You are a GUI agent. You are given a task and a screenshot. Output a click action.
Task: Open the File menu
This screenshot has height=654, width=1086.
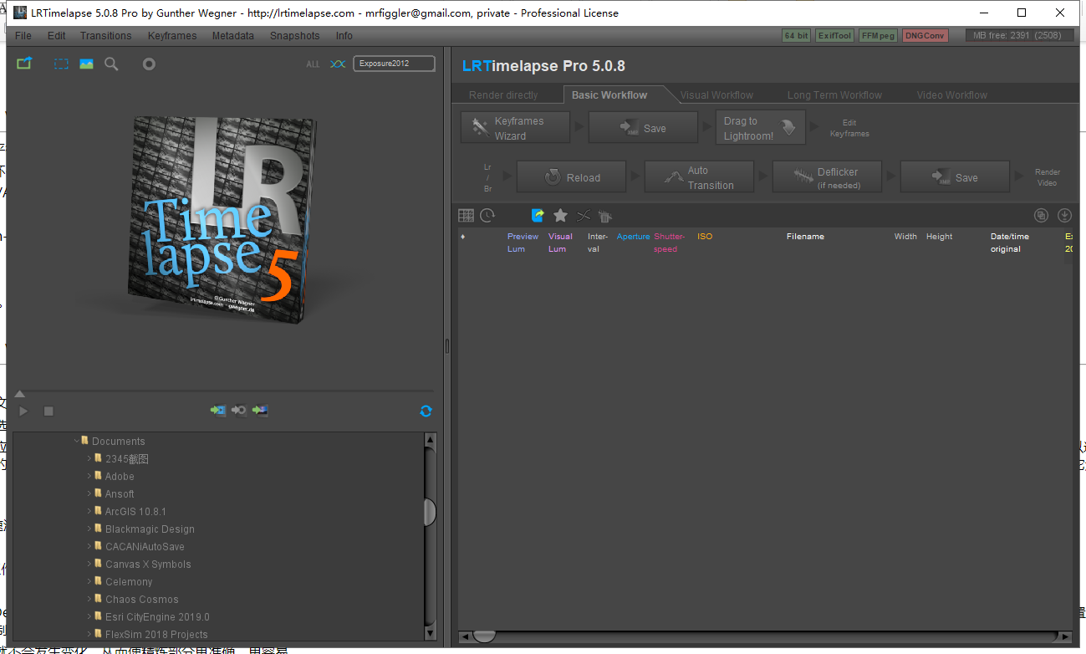click(x=23, y=36)
